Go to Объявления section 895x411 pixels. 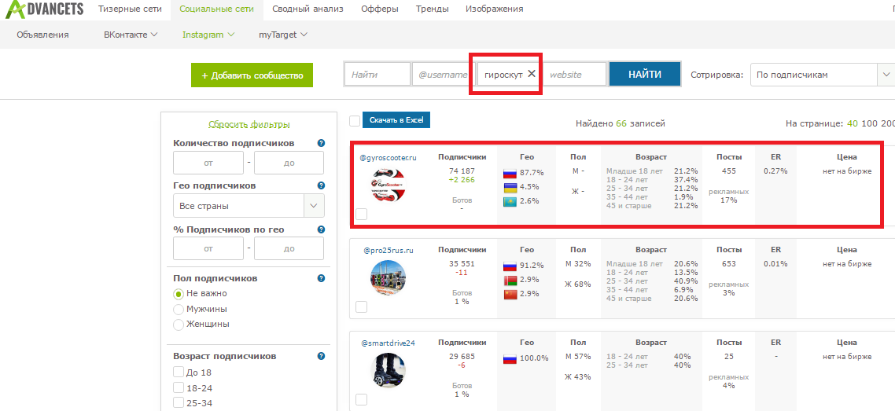coord(42,35)
